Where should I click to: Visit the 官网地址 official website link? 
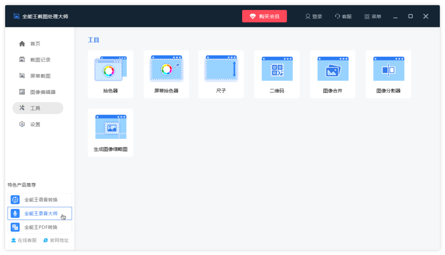pyautogui.click(x=56, y=240)
